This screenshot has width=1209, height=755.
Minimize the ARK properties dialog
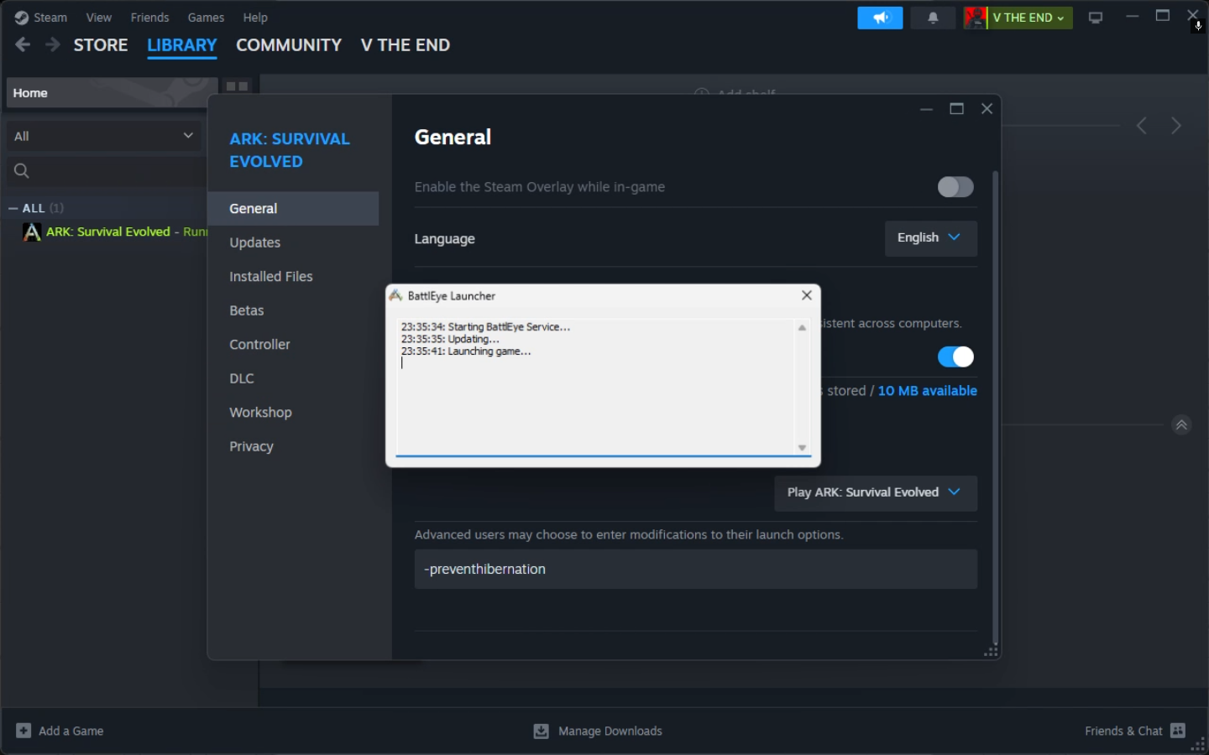click(926, 109)
